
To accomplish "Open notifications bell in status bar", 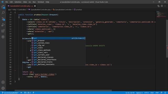I will pyautogui.click(x=165, y=93).
